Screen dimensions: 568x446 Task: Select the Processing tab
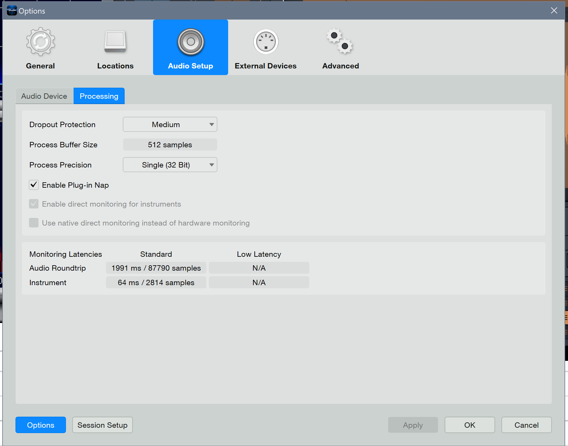point(99,96)
